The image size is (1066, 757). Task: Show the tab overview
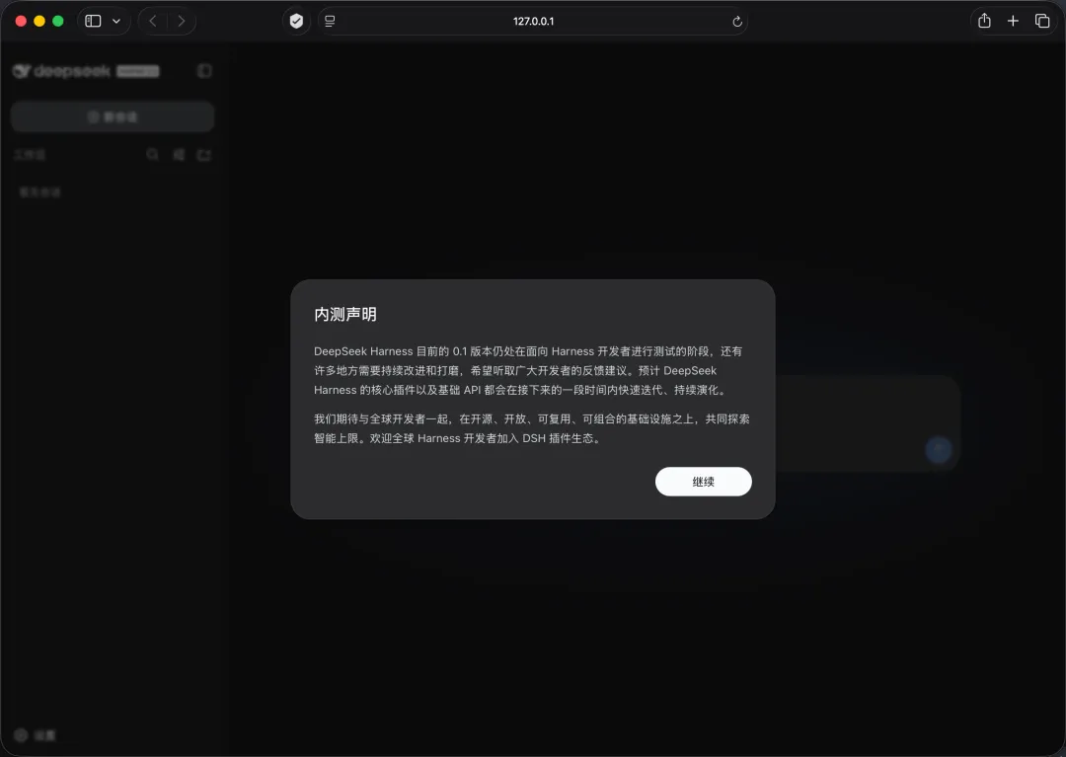click(x=1042, y=21)
